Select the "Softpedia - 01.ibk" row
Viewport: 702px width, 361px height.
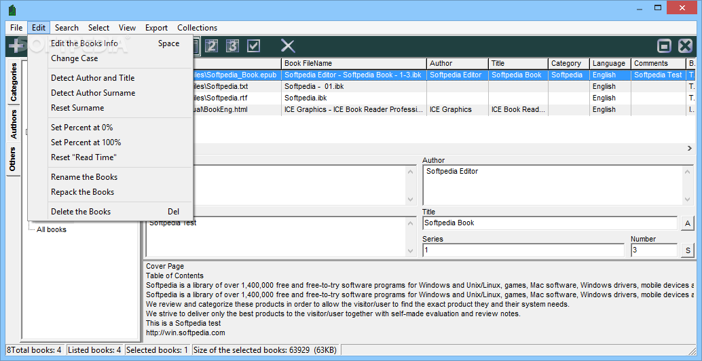(354, 86)
